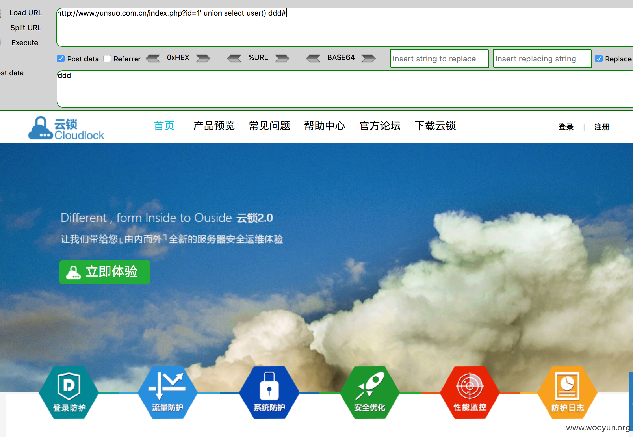Click the 注册 register link

[x=601, y=127]
